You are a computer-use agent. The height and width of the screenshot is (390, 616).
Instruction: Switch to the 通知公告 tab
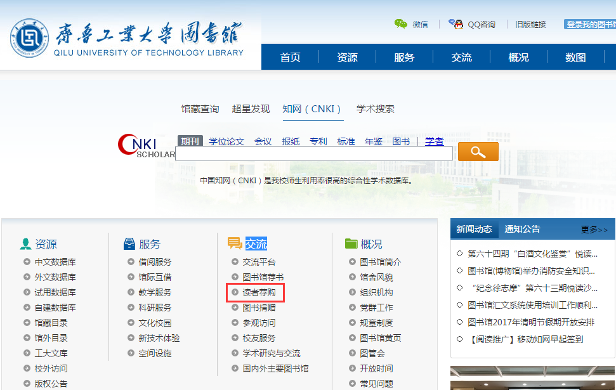pos(522,230)
